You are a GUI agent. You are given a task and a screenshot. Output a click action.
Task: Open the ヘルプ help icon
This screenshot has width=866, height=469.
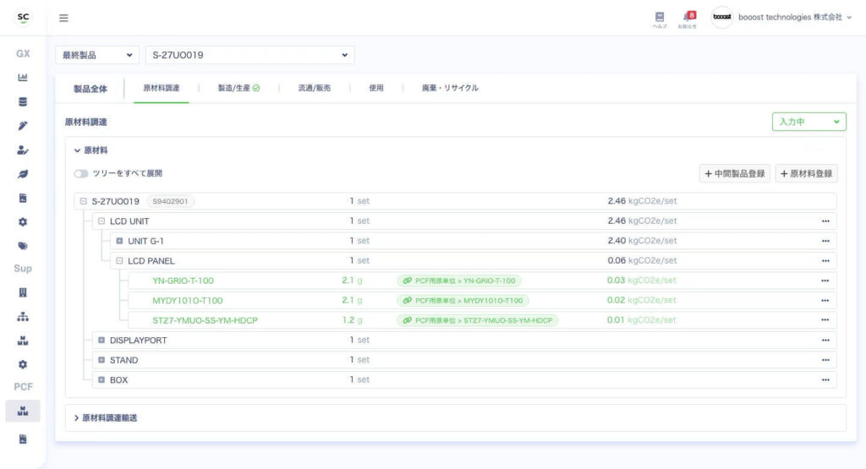[660, 19]
